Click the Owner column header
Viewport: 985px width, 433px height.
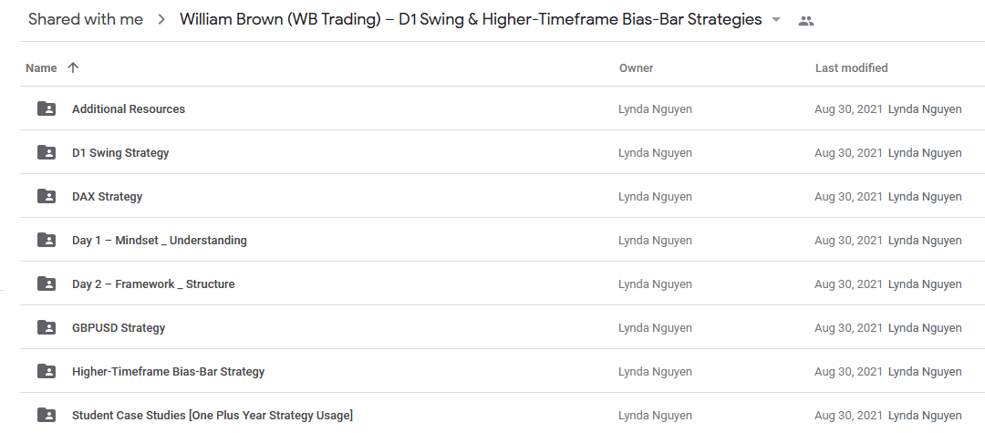pyautogui.click(x=637, y=67)
